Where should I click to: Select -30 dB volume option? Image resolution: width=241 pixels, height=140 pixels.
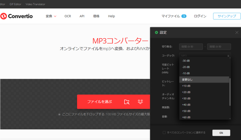204,61
